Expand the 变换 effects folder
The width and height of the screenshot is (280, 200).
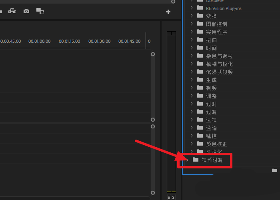(x=192, y=16)
